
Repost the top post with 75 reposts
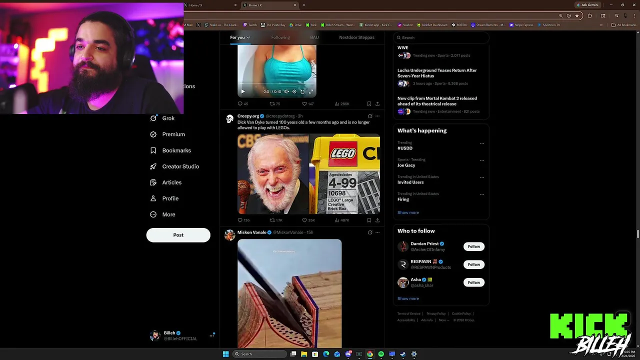(x=275, y=104)
